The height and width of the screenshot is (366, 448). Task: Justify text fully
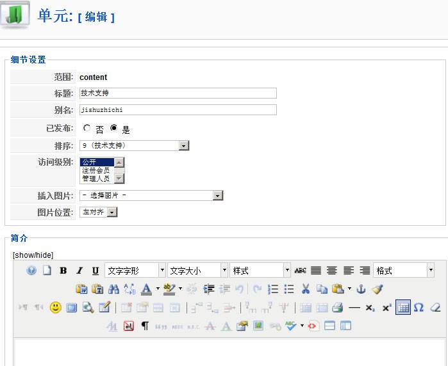(316, 270)
